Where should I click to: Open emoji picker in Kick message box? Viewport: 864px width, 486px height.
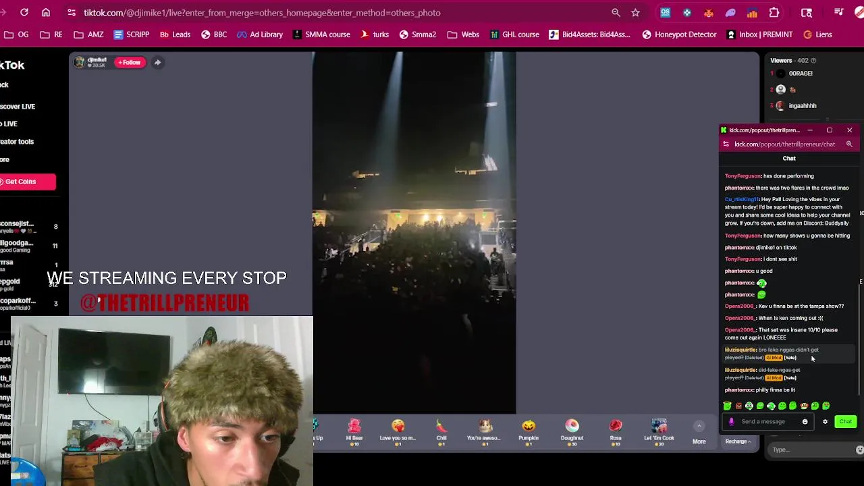(805, 421)
